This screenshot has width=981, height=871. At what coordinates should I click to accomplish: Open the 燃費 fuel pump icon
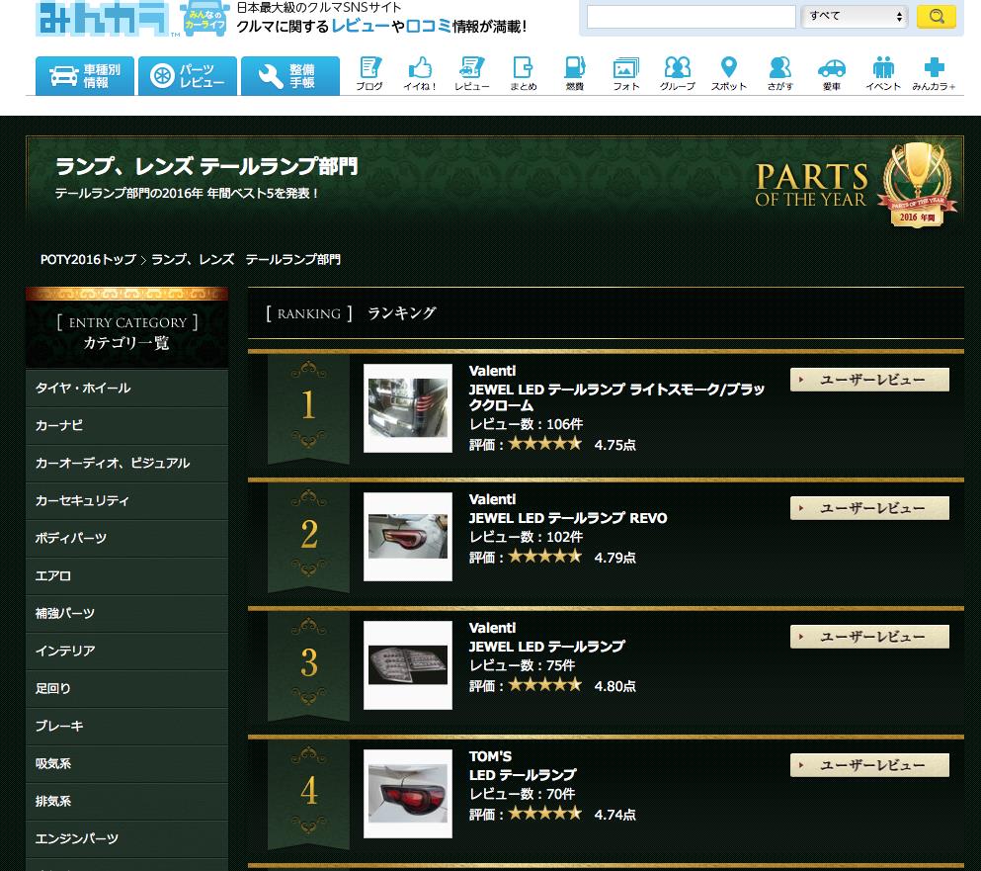[574, 74]
